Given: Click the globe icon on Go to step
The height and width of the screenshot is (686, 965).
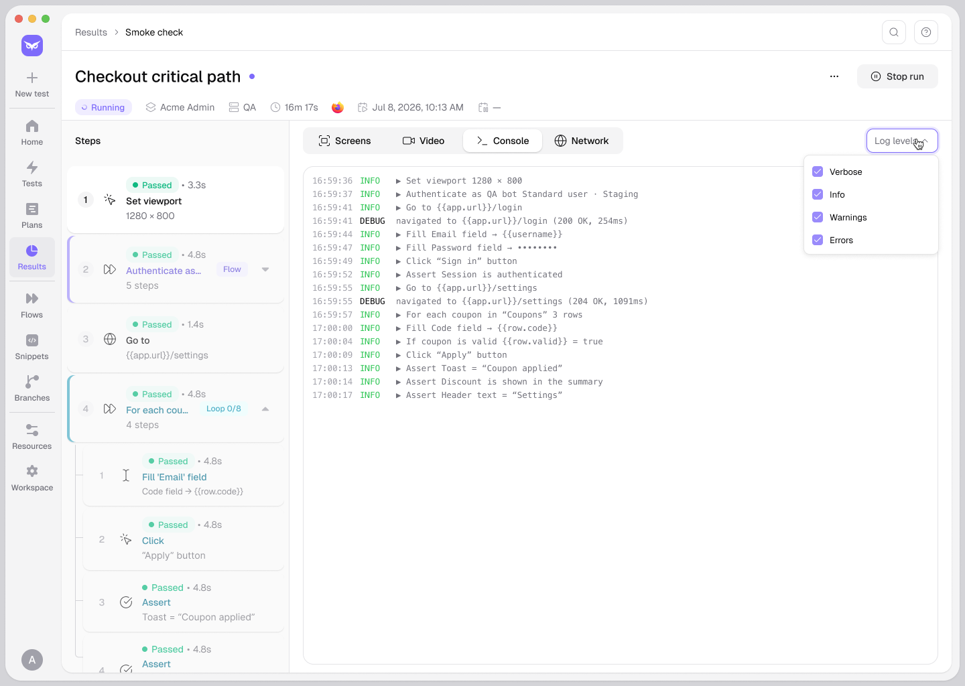Looking at the screenshot, I should click(x=110, y=339).
